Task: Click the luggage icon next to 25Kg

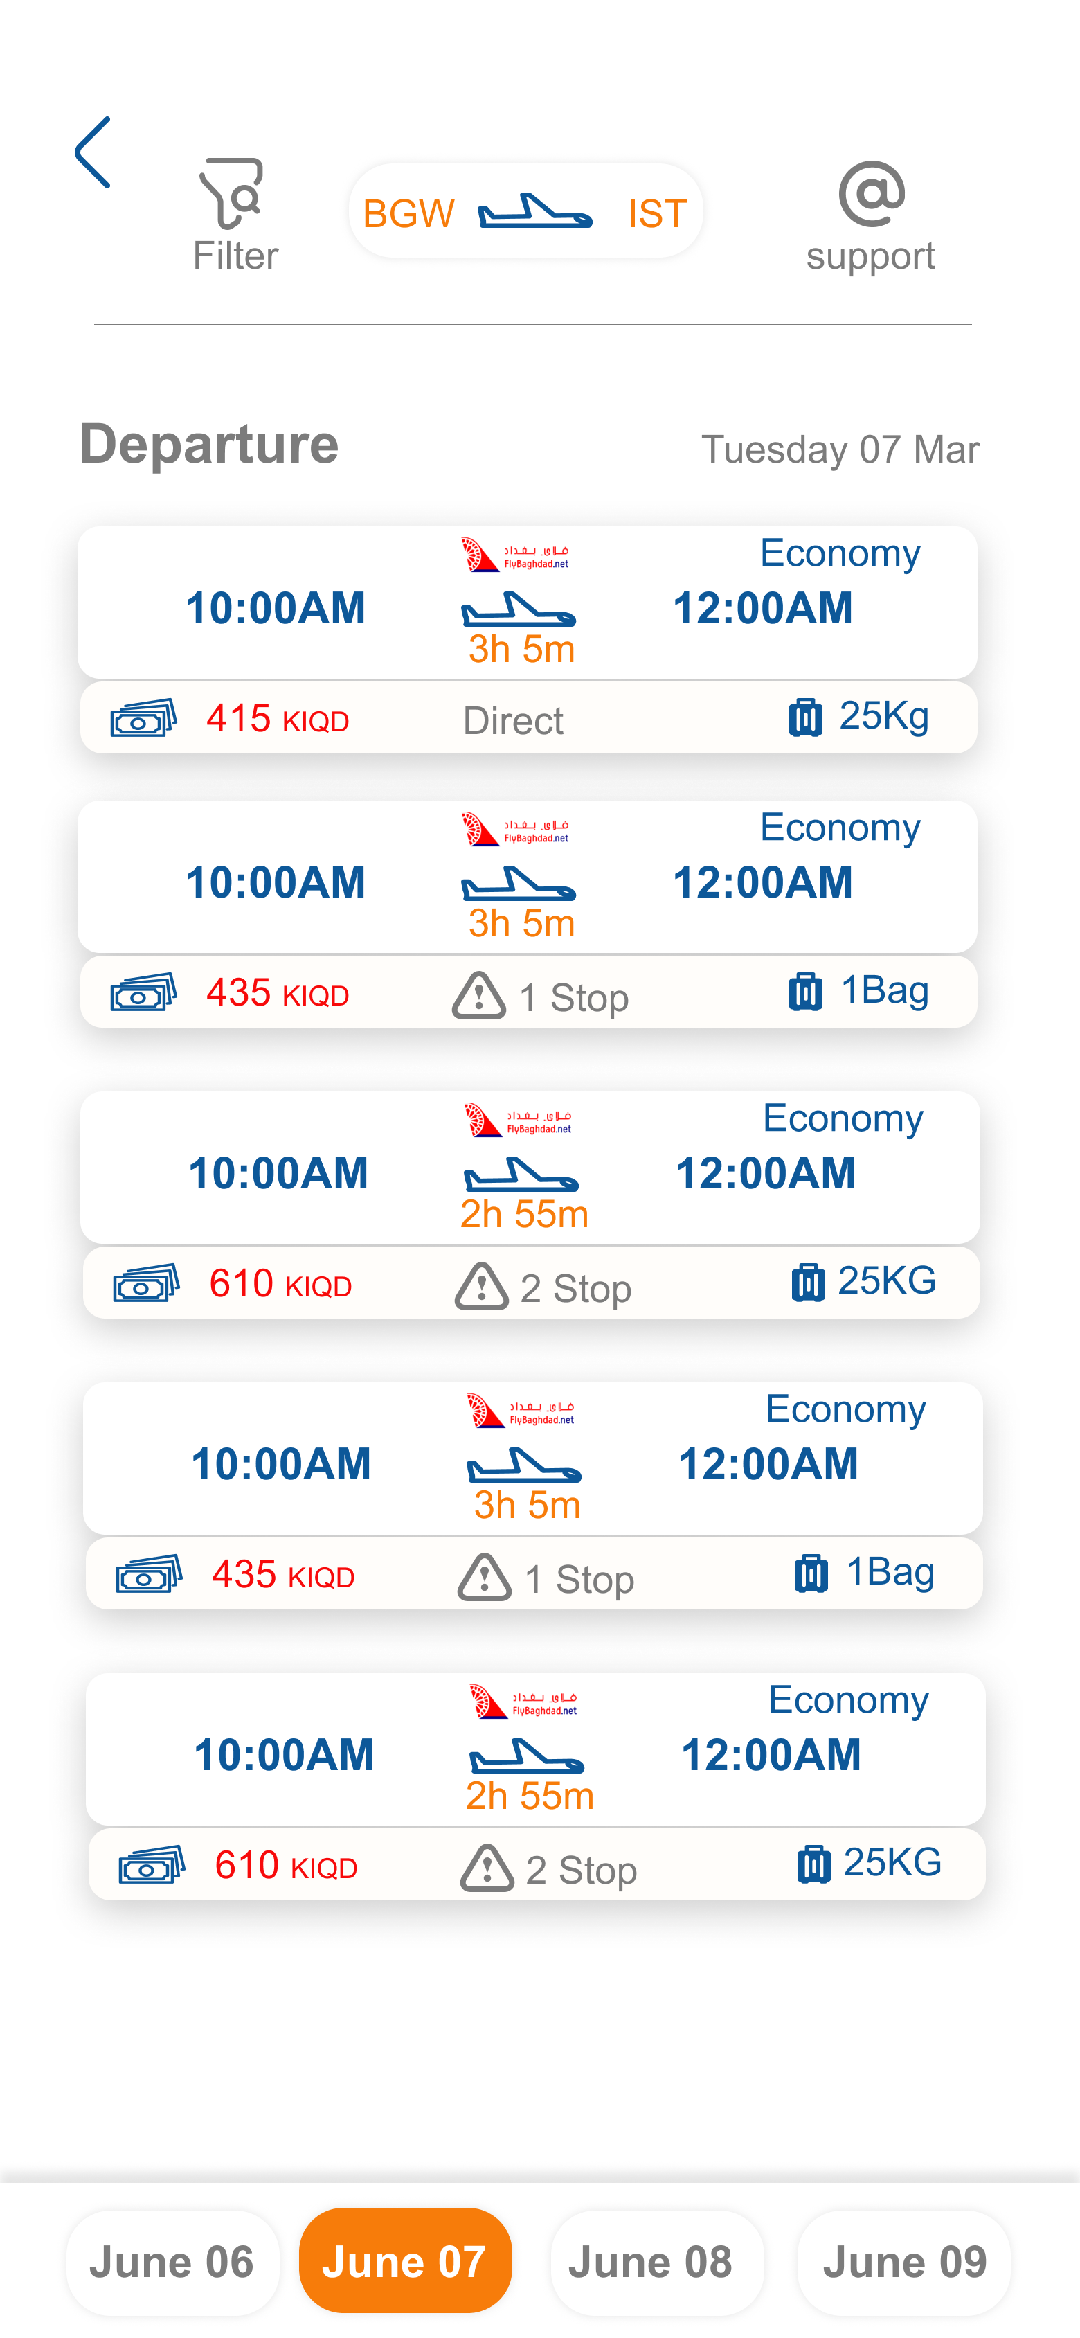Action: (x=805, y=717)
